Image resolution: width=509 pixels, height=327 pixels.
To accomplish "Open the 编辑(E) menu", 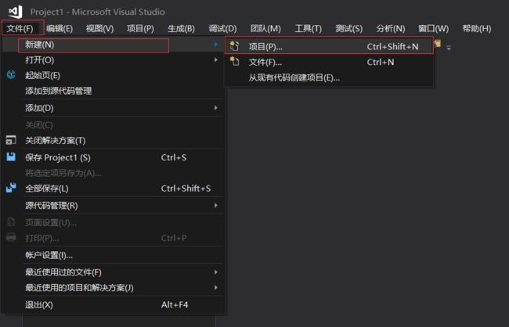I will (60, 28).
